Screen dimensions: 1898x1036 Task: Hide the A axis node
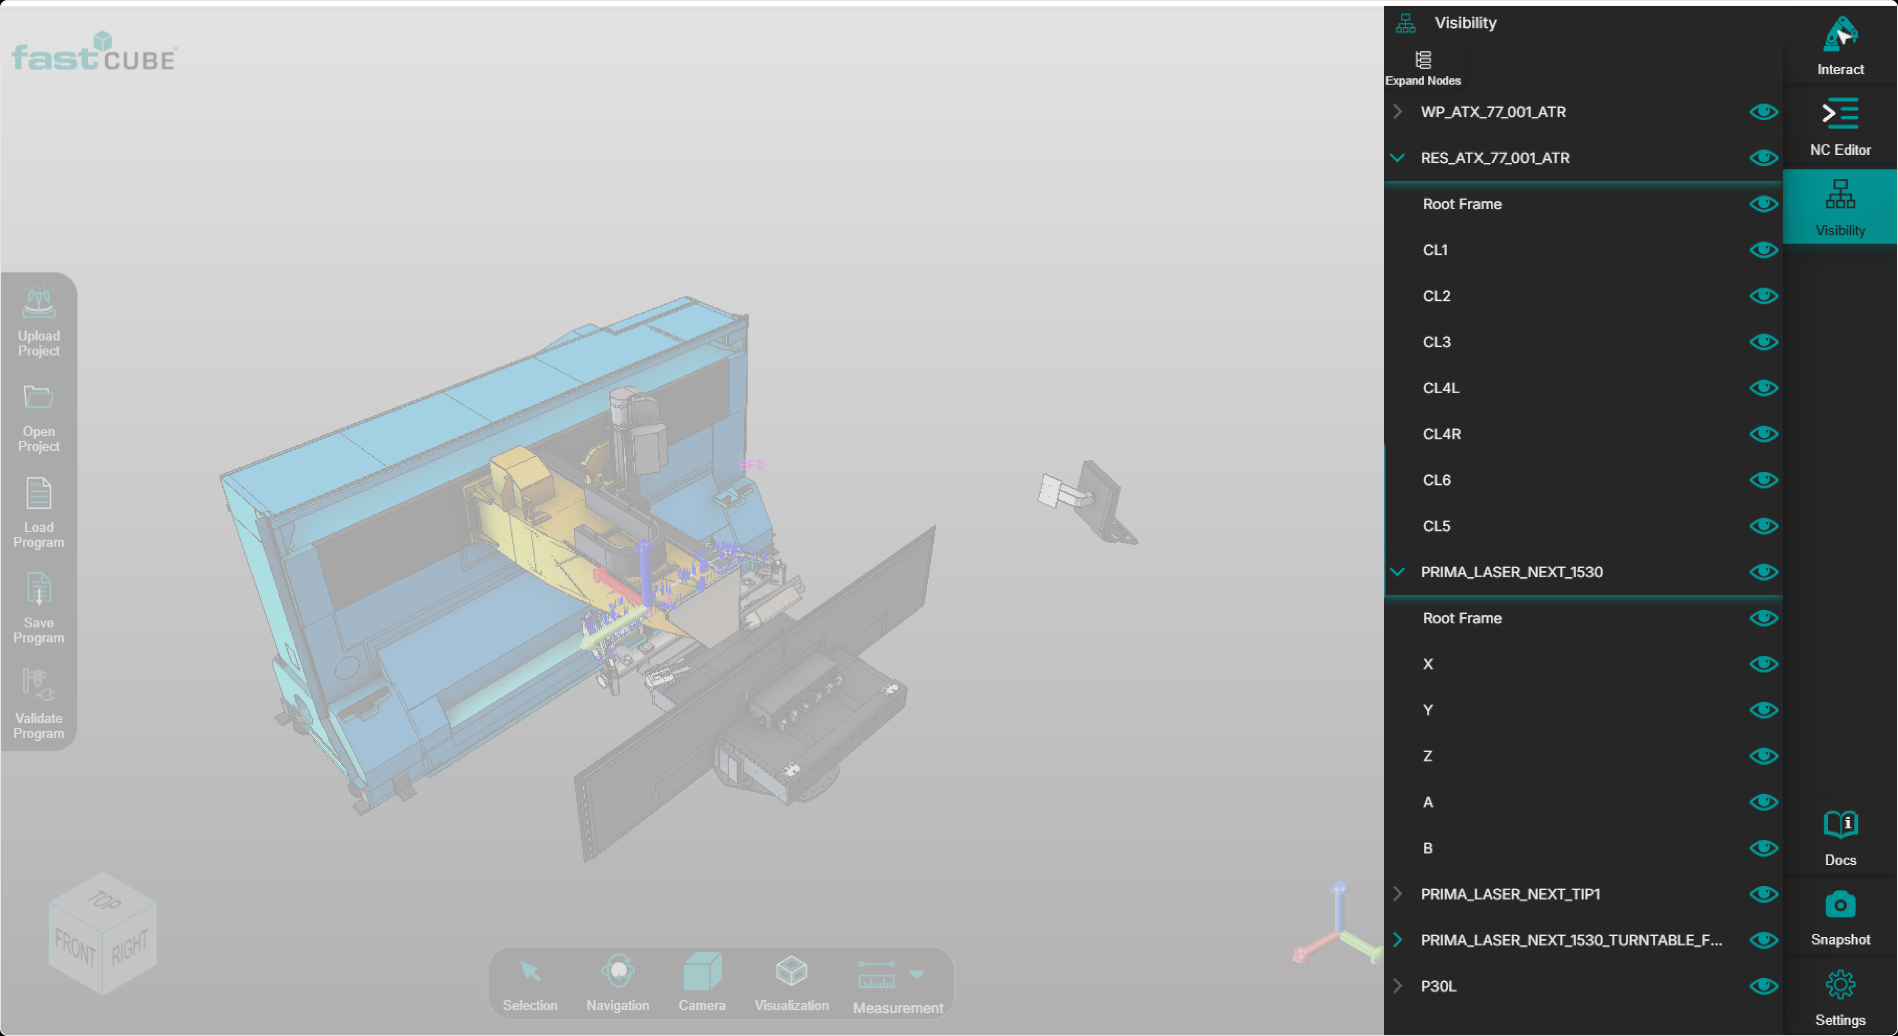(1763, 802)
